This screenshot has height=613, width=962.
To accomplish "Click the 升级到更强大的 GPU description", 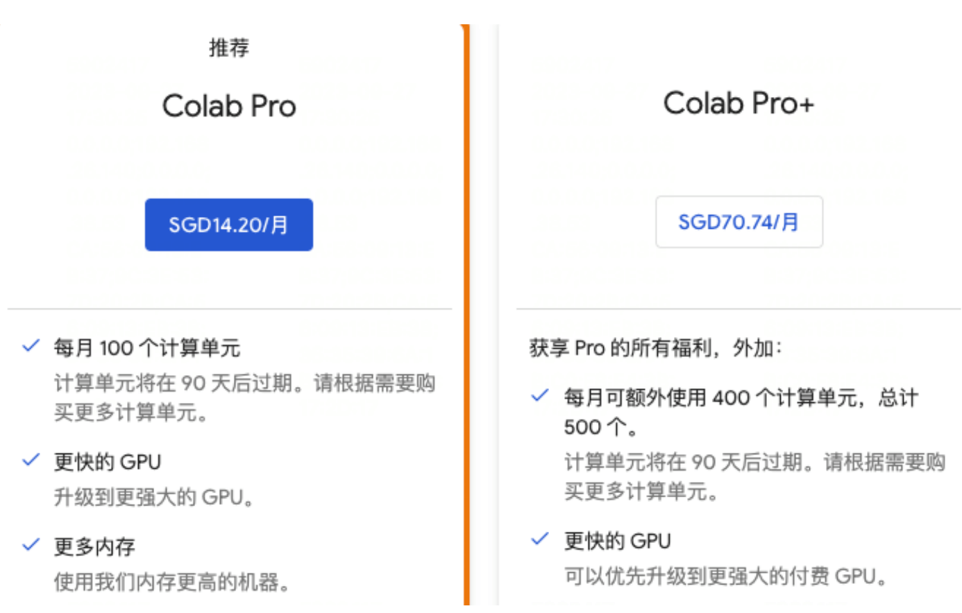I will coord(154,497).
